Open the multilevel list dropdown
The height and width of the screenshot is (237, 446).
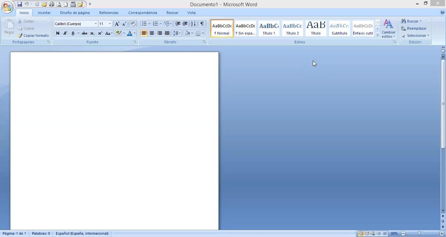point(167,24)
